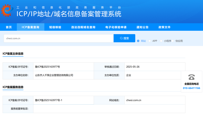Open the 首页 navigation tab
This screenshot has height=118, width=203.
[9, 27]
